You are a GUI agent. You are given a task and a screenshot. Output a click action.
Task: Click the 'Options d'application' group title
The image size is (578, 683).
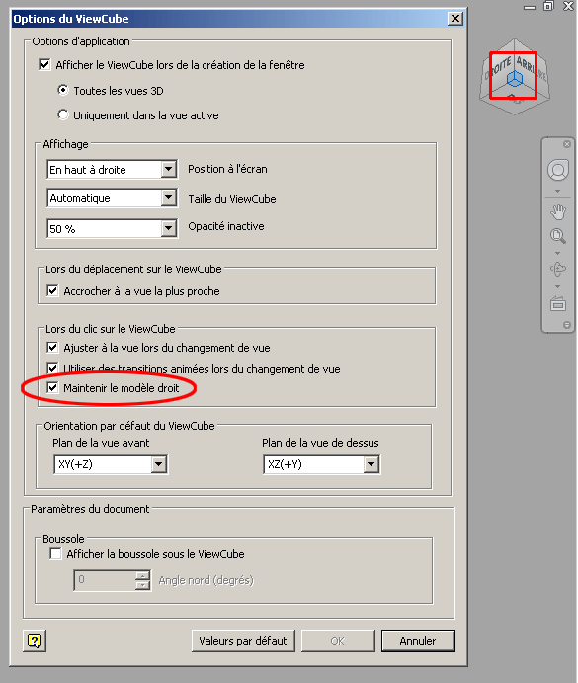pyautogui.click(x=81, y=41)
